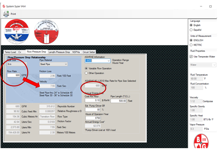Click the 154.36 Cubic Meters/Hr value
Screen dimensions: 220x150
pos(13,116)
